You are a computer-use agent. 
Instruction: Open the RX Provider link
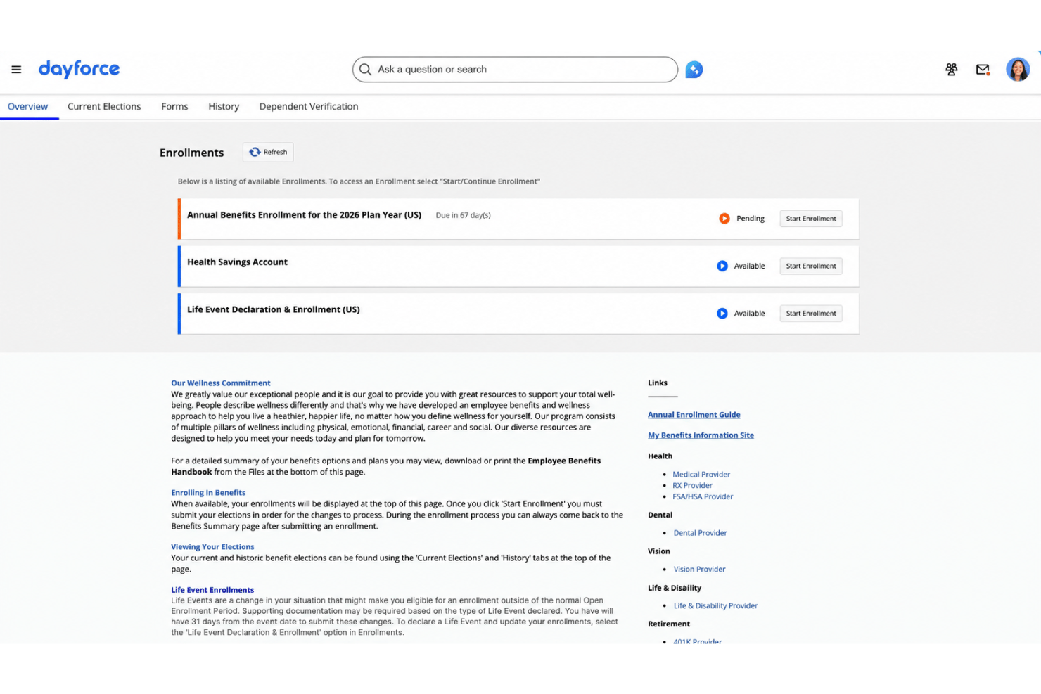pyautogui.click(x=692, y=486)
